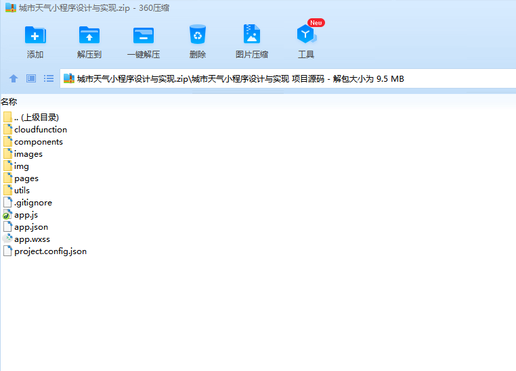This screenshot has height=371, width=516.
Task: Sort by the 名称 column header
Action: [9, 102]
